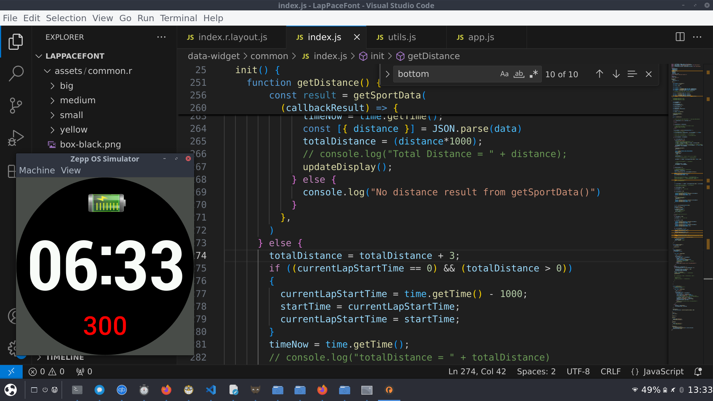
Task: Toggle Use Regular Expression option
Action: tap(534, 74)
